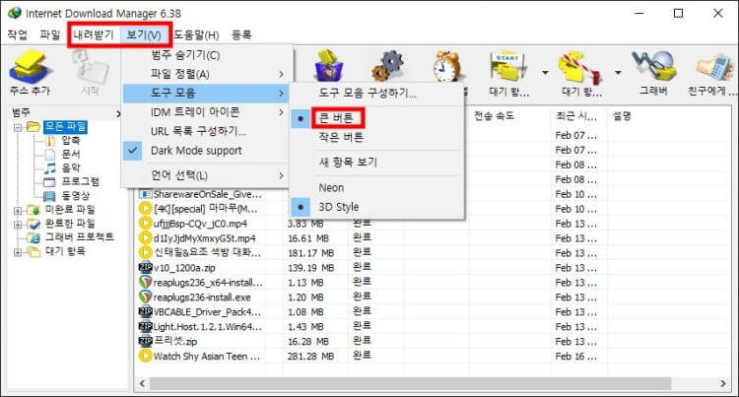Collapse category pane via 범주 arrow
The image size is (739, 397).
[x=118, y=113]
